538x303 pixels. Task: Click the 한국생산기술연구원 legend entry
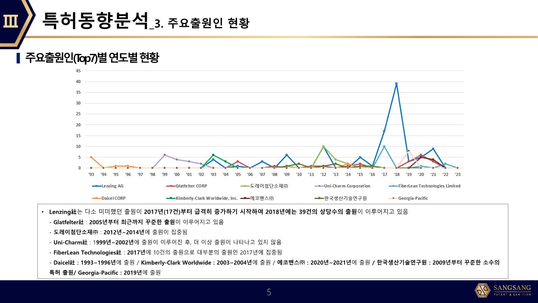coord(340,198)
